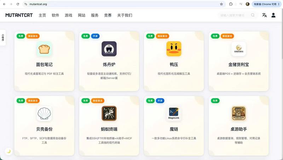Click description mentioning SSH/FTP and MCP
Viewport: 283px width, 160px height.
coord(109,140)
